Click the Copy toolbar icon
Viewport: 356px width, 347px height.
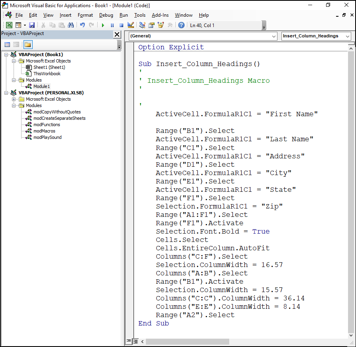pos(53,25)
